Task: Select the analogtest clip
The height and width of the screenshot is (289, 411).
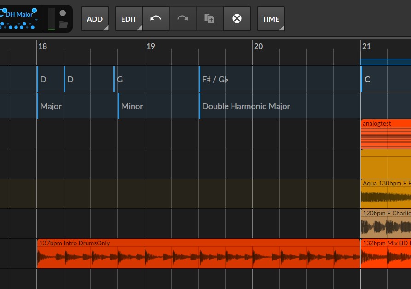Action: click(x=386, y=134)
